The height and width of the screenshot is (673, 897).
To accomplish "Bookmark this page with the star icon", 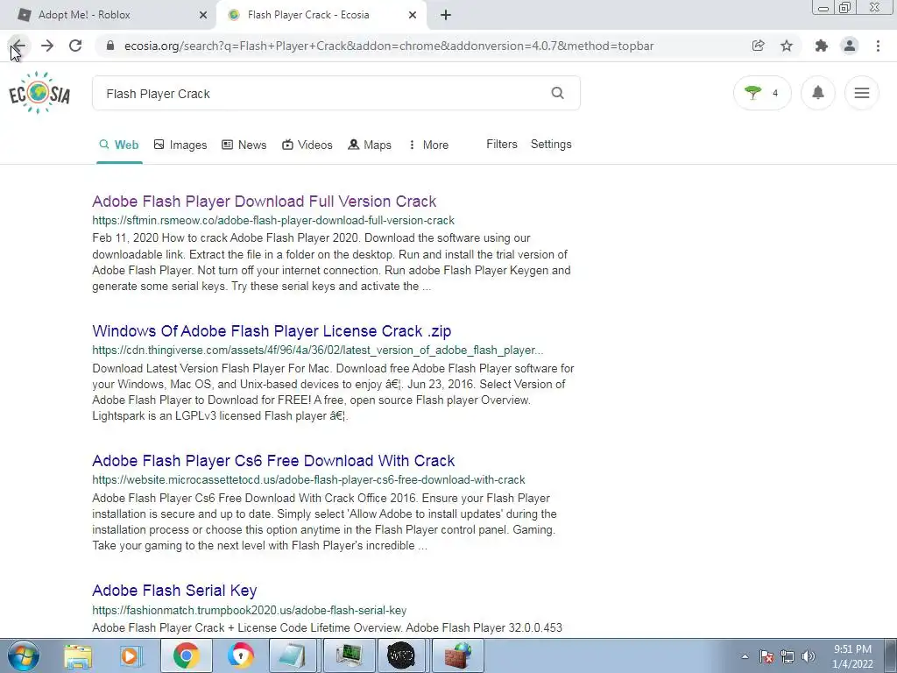I will pyautogui.click(x=787, y=46).
